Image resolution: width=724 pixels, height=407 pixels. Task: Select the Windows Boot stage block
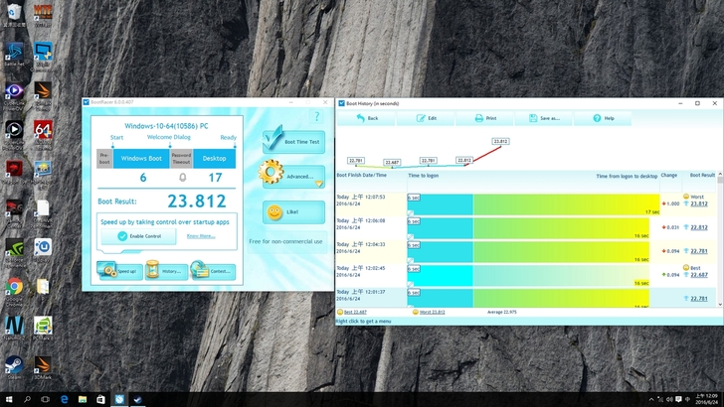[141, 159]
